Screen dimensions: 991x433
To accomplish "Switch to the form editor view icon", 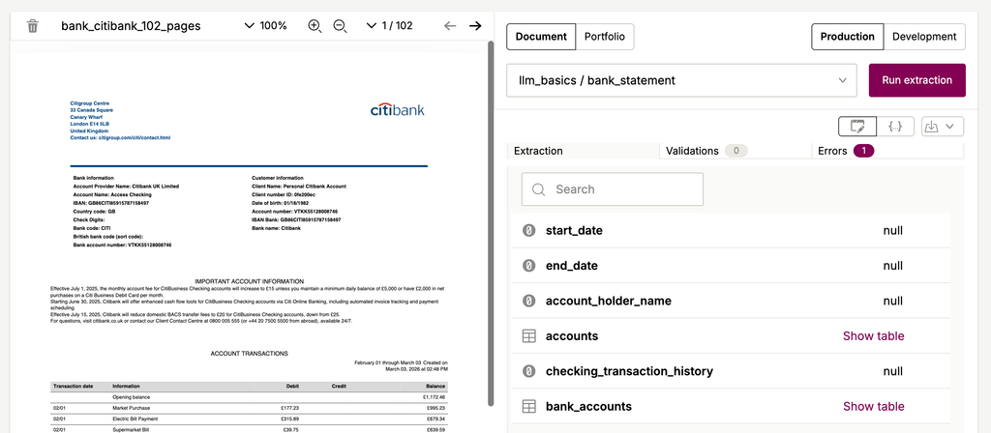I will pos(857,127).
